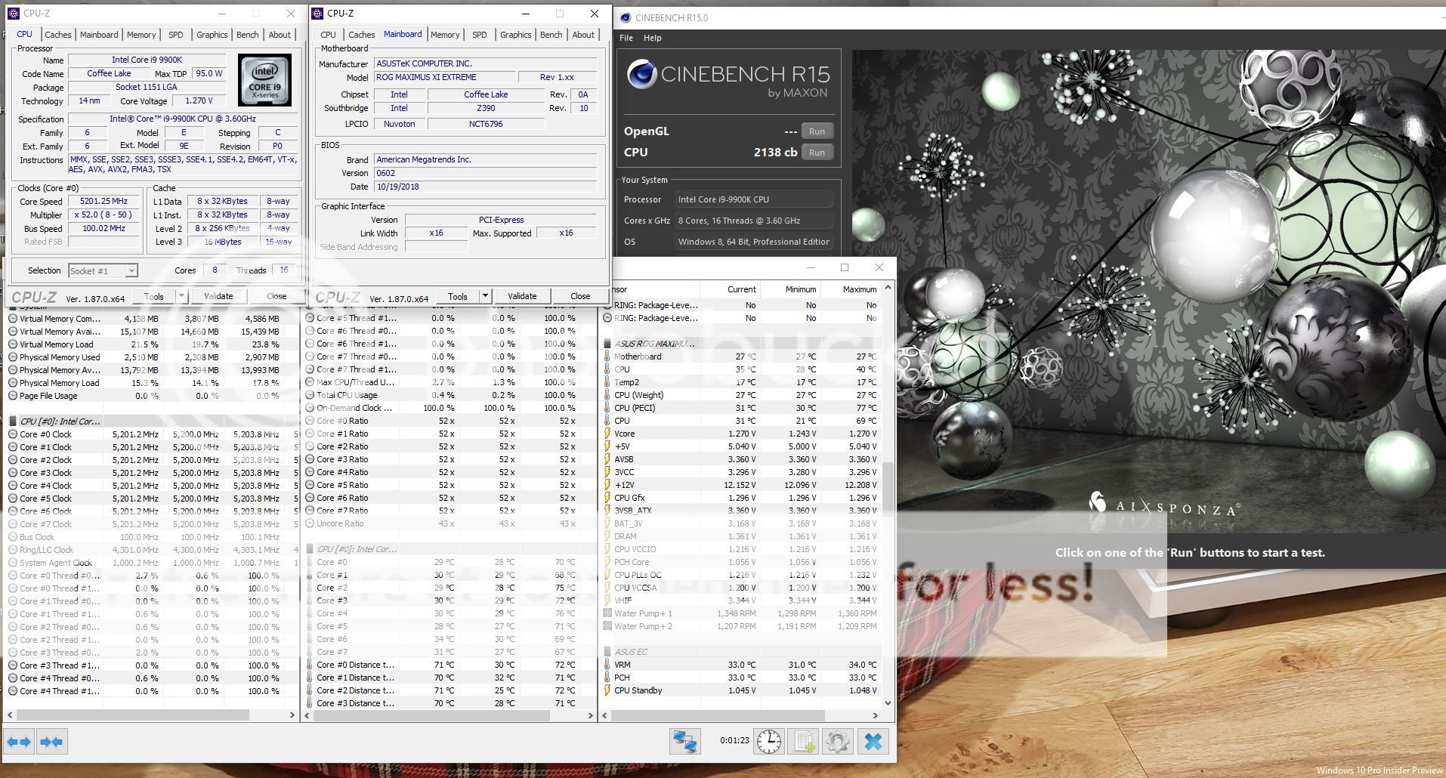The height and width of the screenshot is (778, 1446).
Task: Click Core #0 Clock row icon
Action: point(13,434)
